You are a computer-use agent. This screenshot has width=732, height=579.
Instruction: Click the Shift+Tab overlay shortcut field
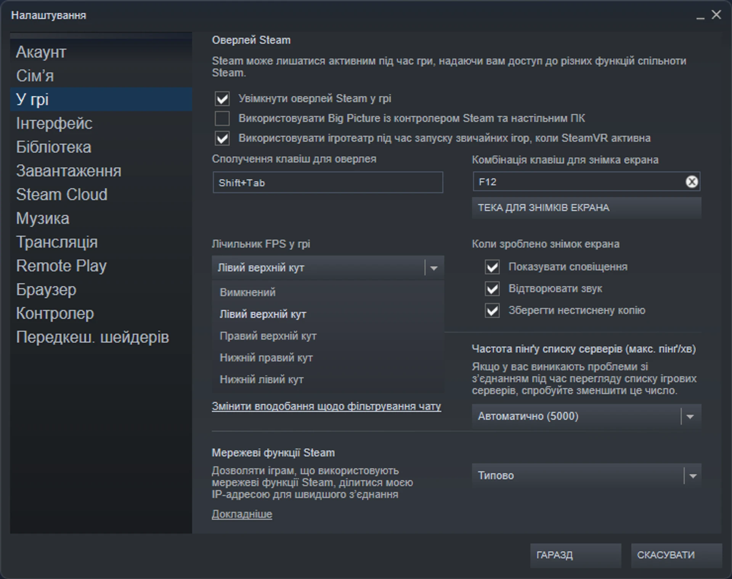tap(328, 182)
